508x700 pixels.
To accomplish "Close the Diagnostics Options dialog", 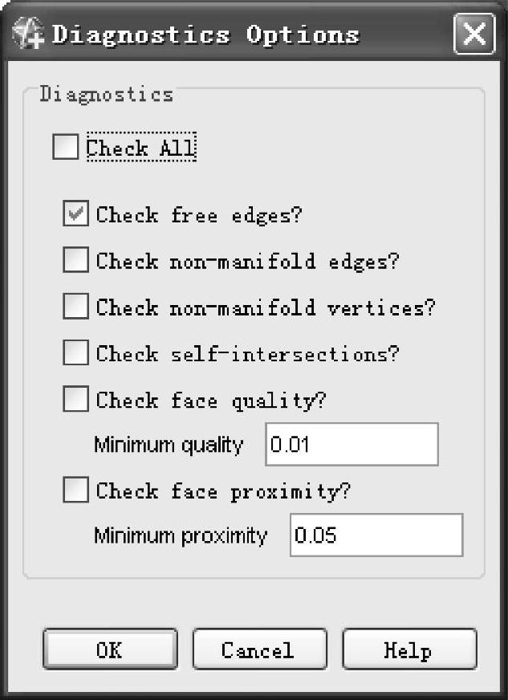I will (x=474, y=34).
